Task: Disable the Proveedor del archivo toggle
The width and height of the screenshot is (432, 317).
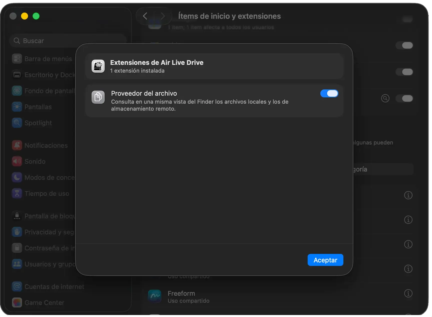Action: point(329,93)
